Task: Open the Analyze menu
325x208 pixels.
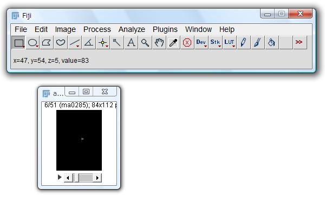Action: click(x=132, y=29)
